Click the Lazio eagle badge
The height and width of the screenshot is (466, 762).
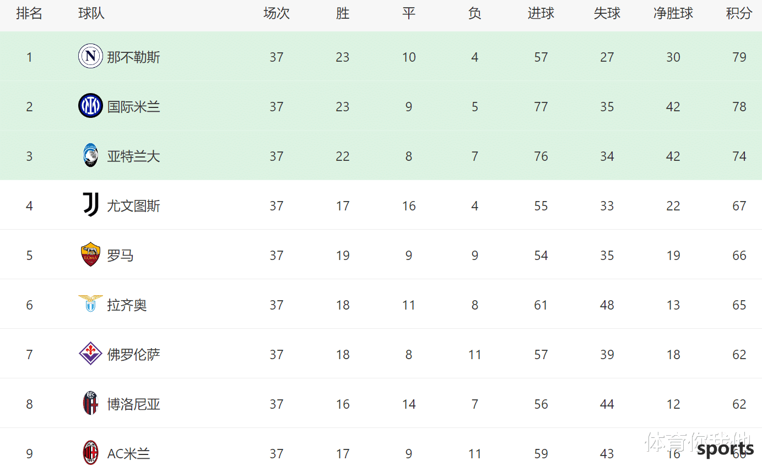click(90, 304)
